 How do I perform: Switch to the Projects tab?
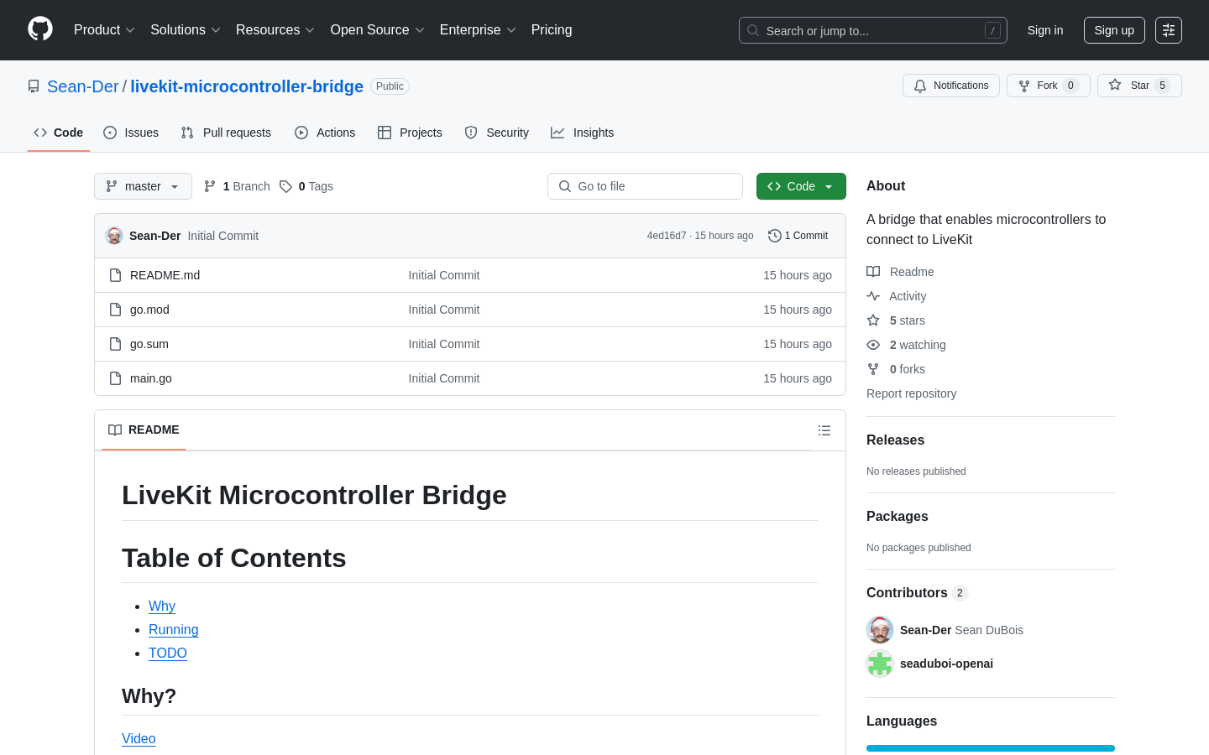pyautogui.click(x=410, y=133)
